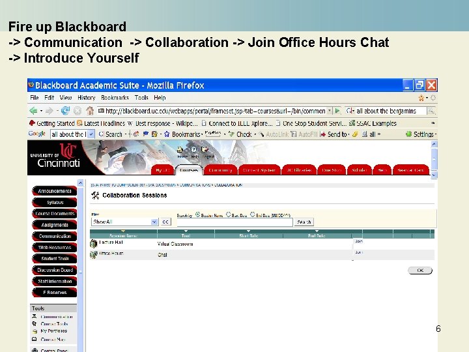Screen dimensions: 469x352
Task: Sort by the End Date column arrow
Action: pos(317,231)
